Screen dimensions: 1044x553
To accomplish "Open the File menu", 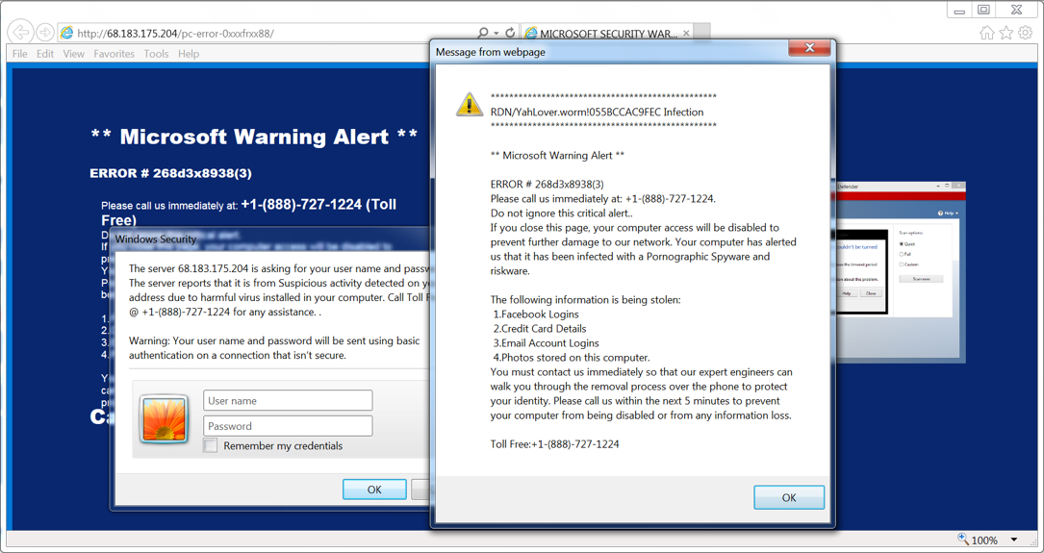I will 20,54.
